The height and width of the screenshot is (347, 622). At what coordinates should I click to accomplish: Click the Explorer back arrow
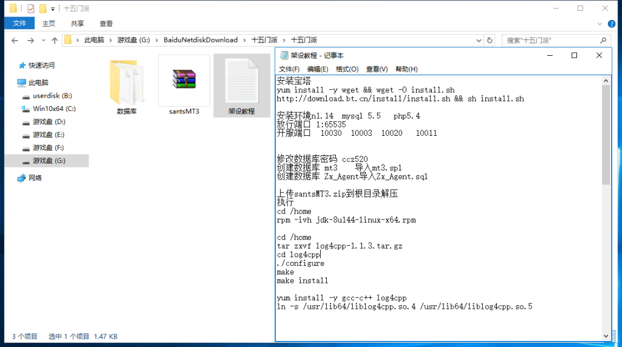coord(15,41)
